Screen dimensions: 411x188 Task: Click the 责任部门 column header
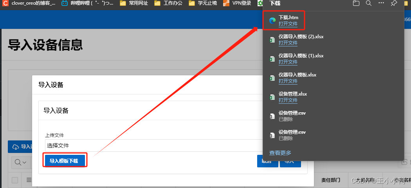click(331, 180)
